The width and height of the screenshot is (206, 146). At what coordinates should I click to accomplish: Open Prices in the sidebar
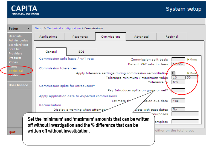pos(13,62)
